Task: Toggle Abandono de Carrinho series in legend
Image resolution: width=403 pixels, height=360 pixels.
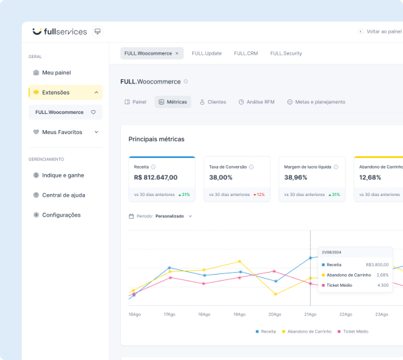Action: [307, 331]
